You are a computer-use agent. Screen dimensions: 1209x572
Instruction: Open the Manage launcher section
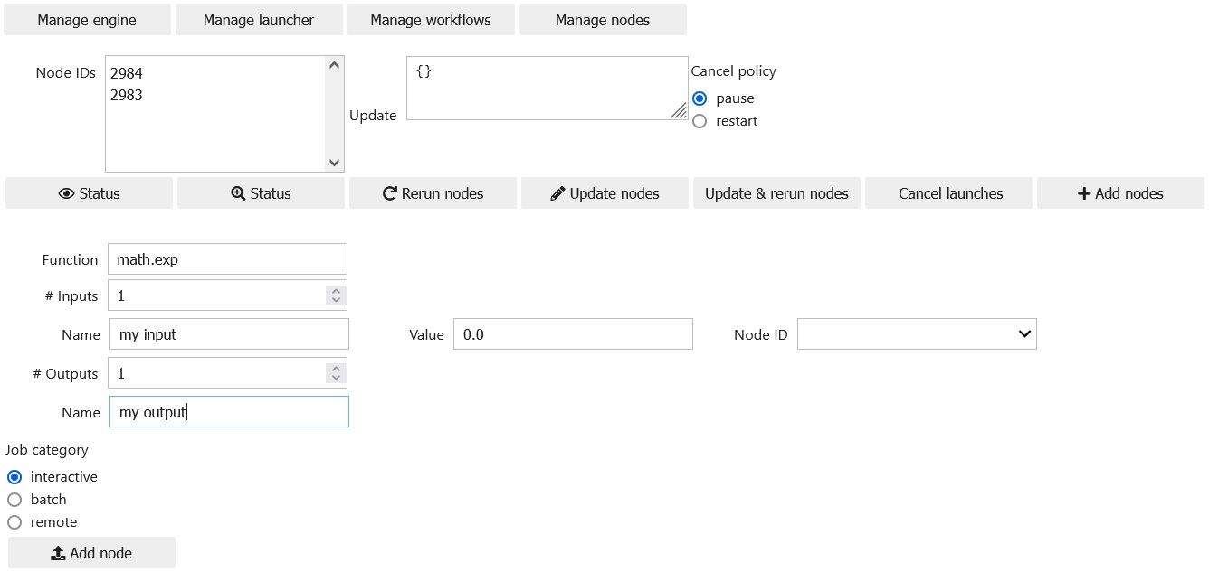(259, 20)
